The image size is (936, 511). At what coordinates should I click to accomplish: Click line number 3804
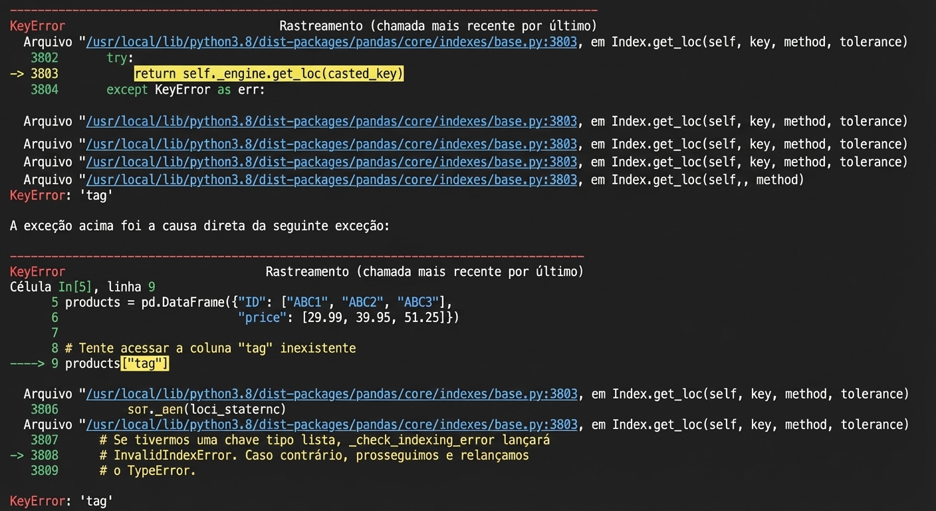click(x=44, y=89)
